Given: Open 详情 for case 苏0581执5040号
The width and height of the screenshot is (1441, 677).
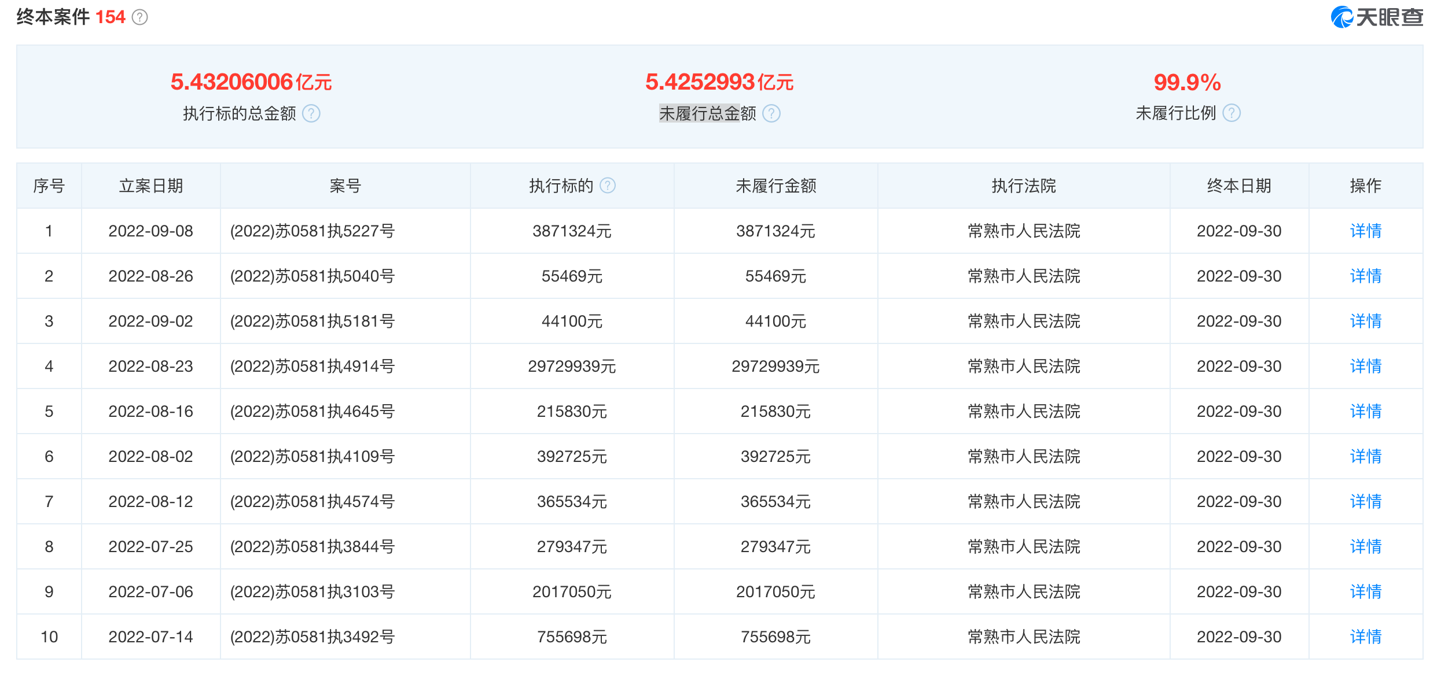Looking at the screenshot, I should (x=1366, y=276).
